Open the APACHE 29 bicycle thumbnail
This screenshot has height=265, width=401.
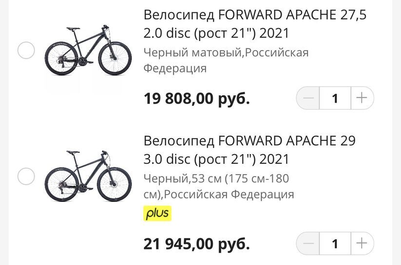pyautogui.click(x=88, y=176)
